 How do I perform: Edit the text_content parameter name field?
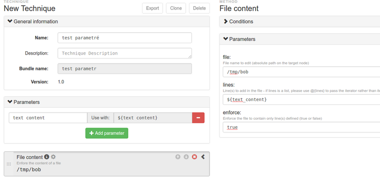(48, 118)
